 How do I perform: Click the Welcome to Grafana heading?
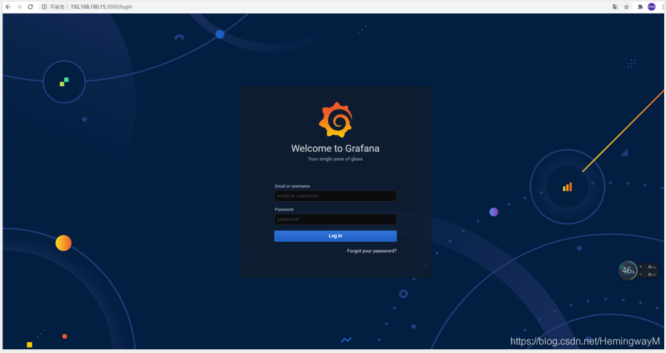[x=335, y=148]
